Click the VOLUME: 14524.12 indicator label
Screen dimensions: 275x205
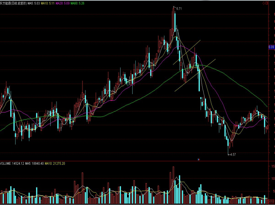pyautogui.click(x=12, y=163)
